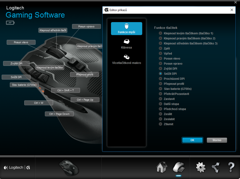Select the Posun vpravo radio button

tap(161, 63)
